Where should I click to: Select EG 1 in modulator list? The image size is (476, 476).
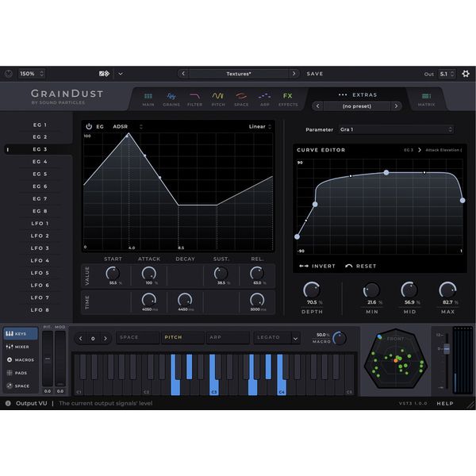coord(40,125)
